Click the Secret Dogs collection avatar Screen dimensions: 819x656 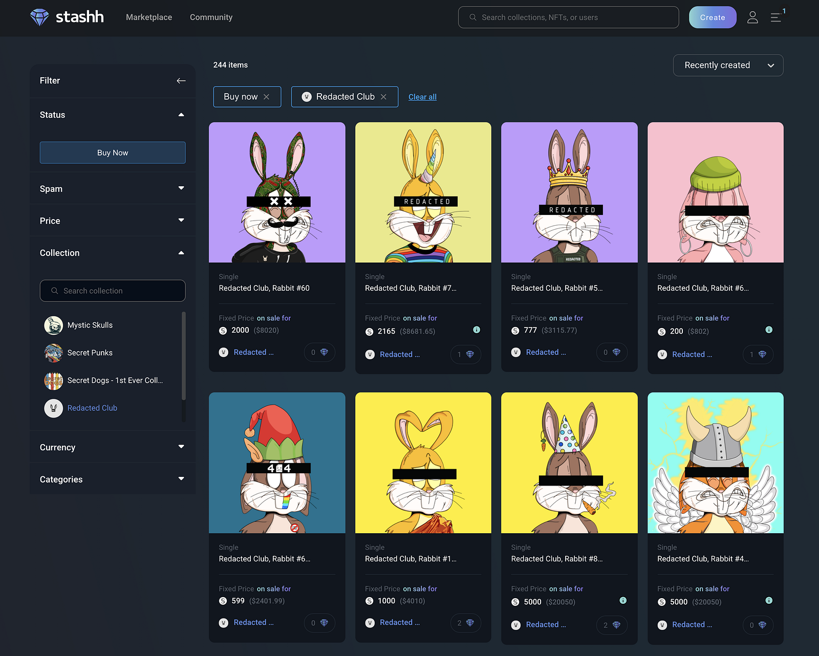pos(53,380)
